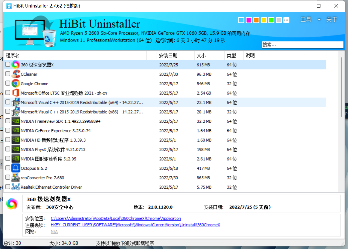348x249 pixels.
Task: Check the Google Chrome checkbox
Action: click(x=8, y=83)
